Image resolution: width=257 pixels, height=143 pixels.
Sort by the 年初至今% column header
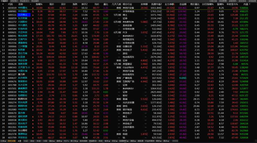point(232,4)
